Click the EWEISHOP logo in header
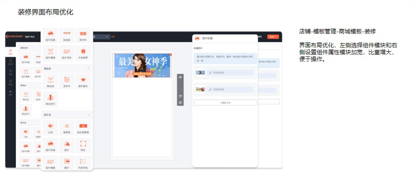This screenshot has height=192, width=417. click(x=14, y=37)
